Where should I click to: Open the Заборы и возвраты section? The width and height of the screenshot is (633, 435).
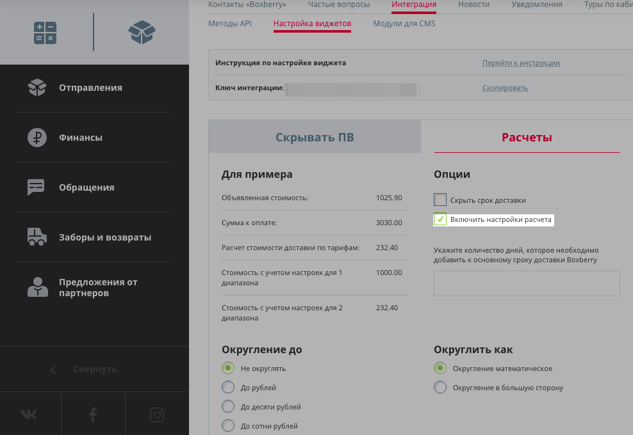point(105,237)
